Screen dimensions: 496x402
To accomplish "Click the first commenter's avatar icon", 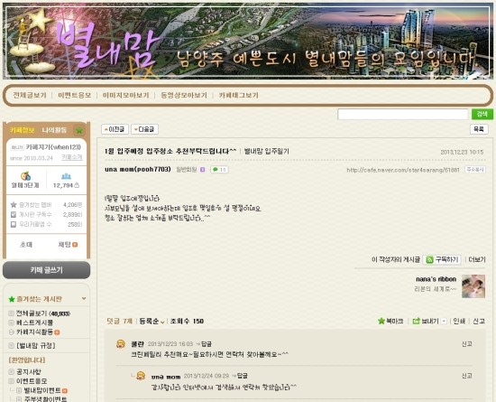I will (x=121, y=344).
